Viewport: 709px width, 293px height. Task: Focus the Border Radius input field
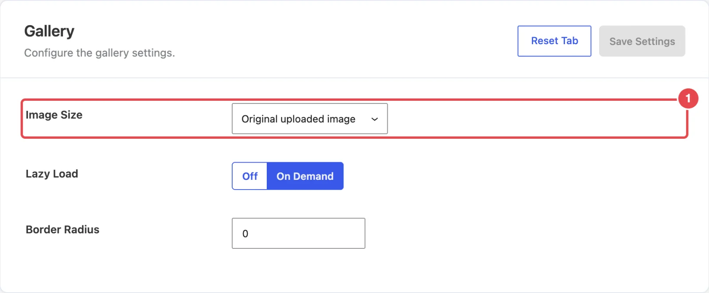pos(298,233)
